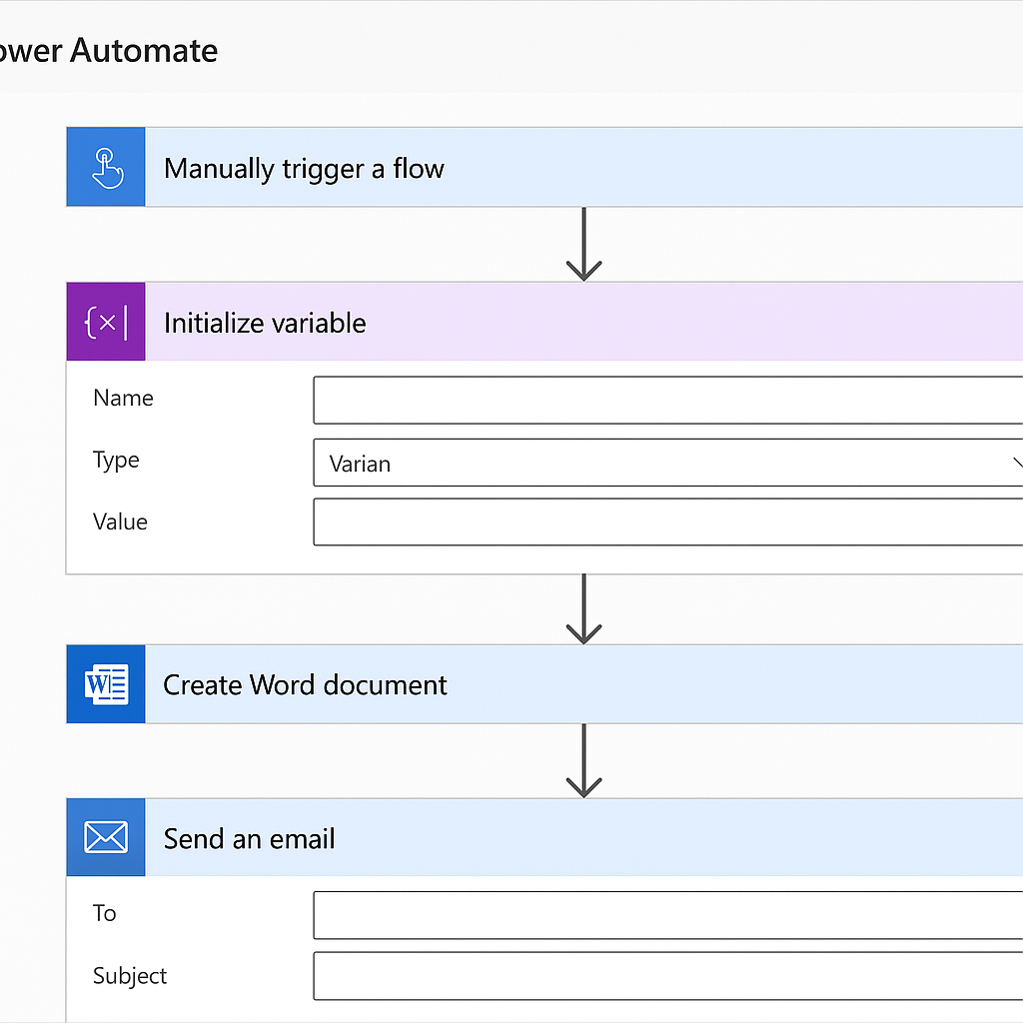
Task: Click the Word document icon
Action: (x=106, y=684)
